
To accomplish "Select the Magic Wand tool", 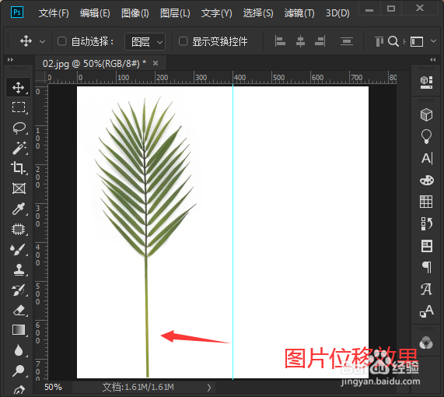I will [19, 148].
